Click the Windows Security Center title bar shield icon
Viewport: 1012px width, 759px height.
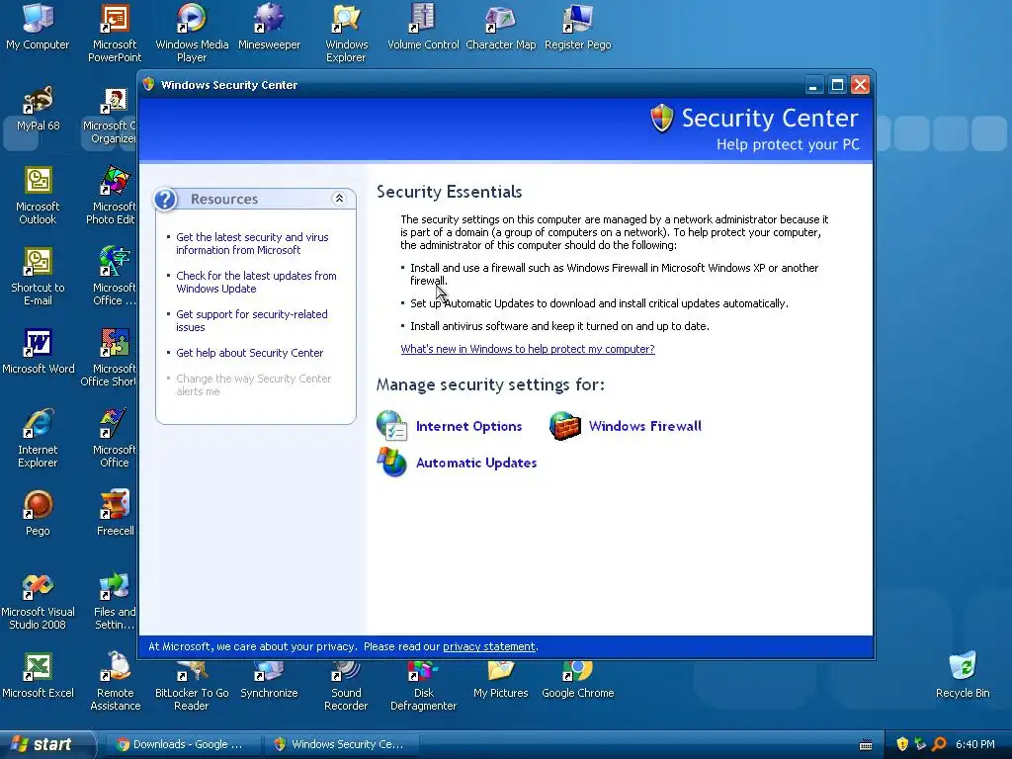[x=149, y=85]
